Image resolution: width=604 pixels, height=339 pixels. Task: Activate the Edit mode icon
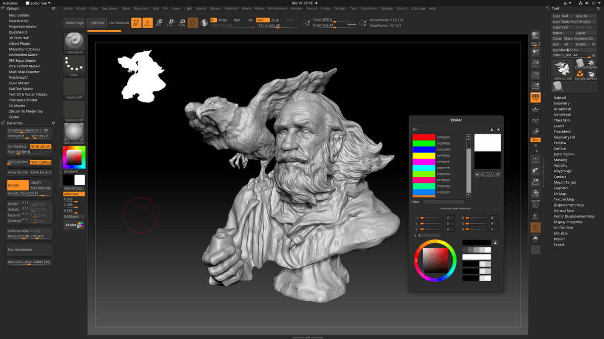[135, 23]
